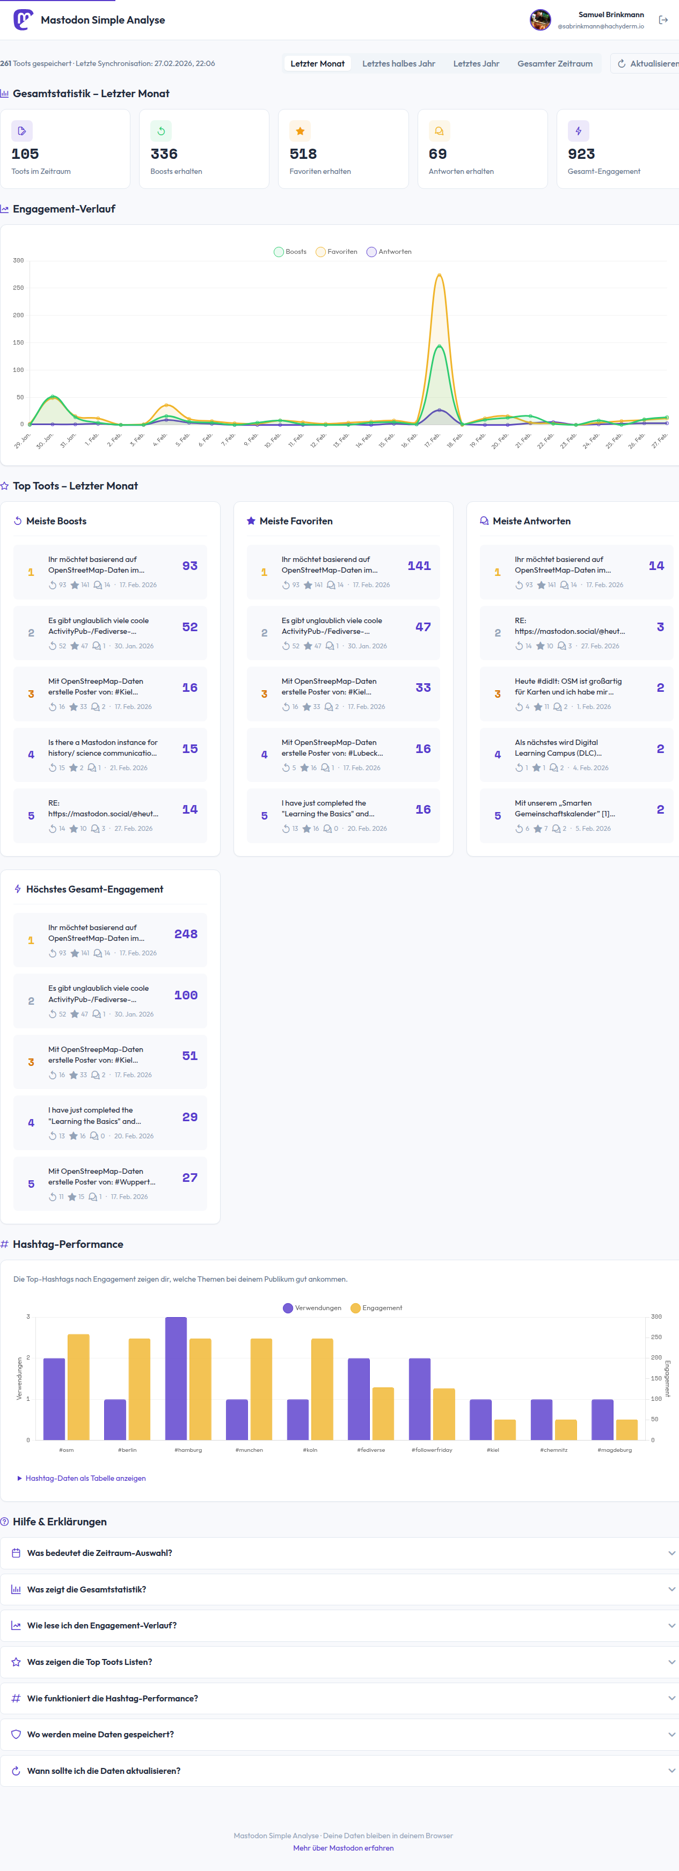This screenshot has height=1871, width=679.
Task: Click the Boosts erhalten circular-arrows icon
Action: tap(160, 131)
